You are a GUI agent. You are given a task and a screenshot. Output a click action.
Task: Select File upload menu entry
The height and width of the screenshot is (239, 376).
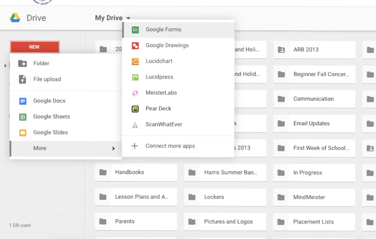(66, 79)
